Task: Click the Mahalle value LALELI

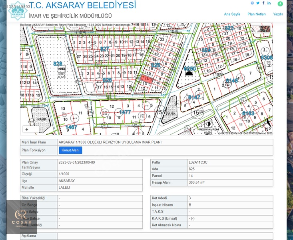Action: click(64, 188)
